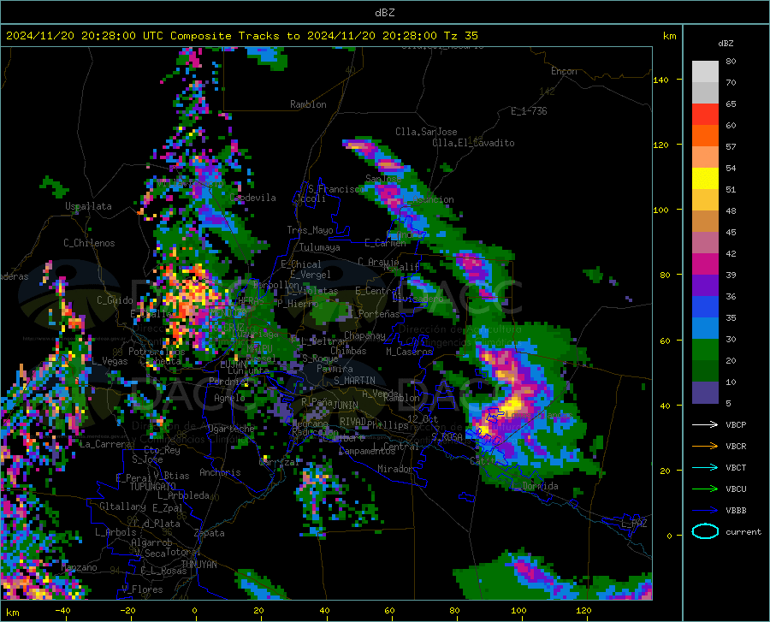This screenshot has height=622, width=770.
Task: Click the 'C_Guido' map label
Action: pos(115,300)
